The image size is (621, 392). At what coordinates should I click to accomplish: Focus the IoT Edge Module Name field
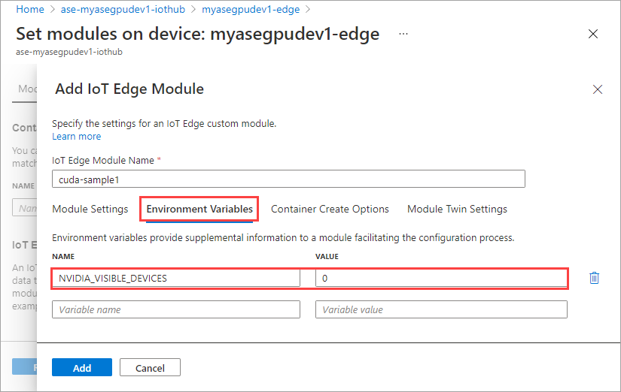pyautogui.click(x=288, y=179)
